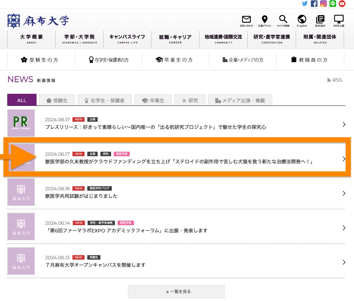Screen dimensions: 354x301
Task: Open the Twitter social icon
Action: [x=305, y=4]
